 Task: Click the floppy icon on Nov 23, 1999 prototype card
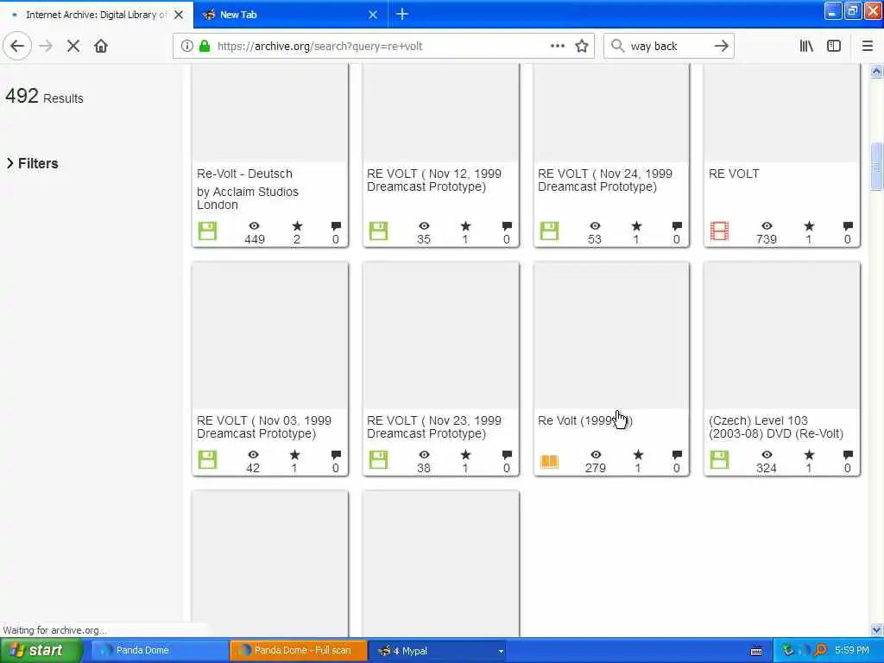pyautogui.click(x=378, y=459)
